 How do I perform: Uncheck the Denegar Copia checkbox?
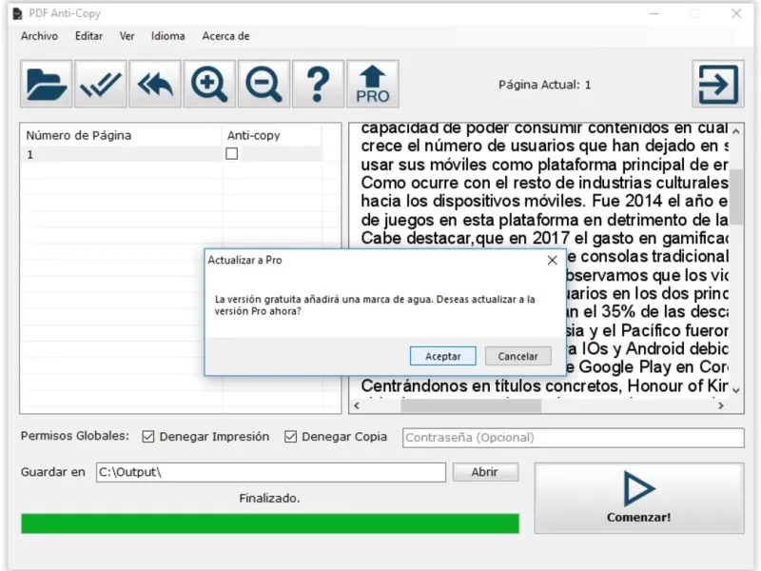pyautogui.click(x=290, y=437)
